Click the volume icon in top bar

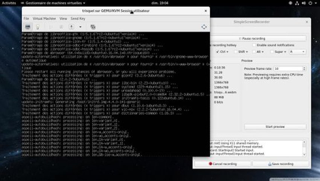click(304, 3)
